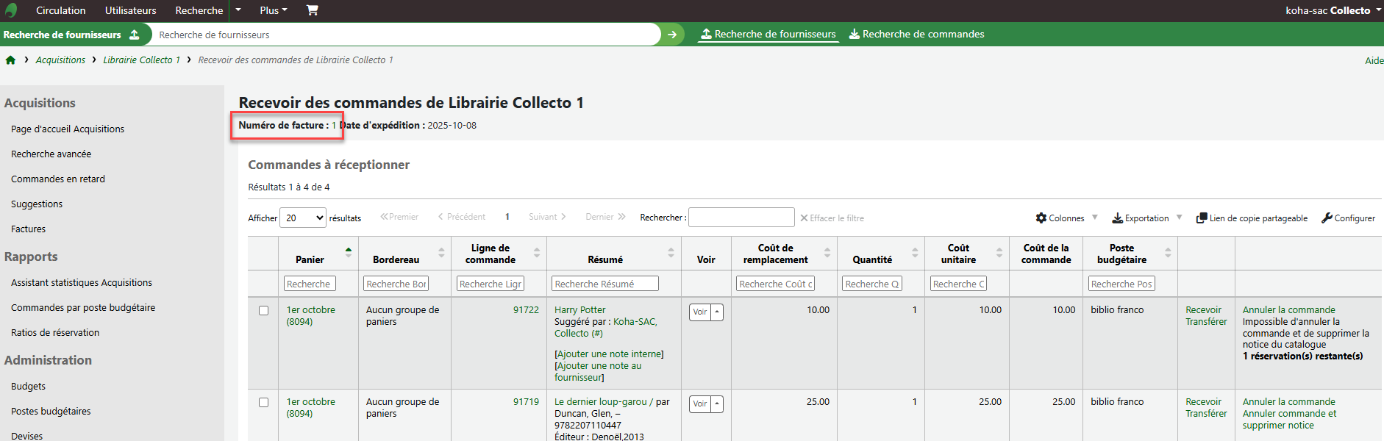The image size is (1384, 441).
Task: Expand the Afficher results count dropdown
Action: pos(303,218)
